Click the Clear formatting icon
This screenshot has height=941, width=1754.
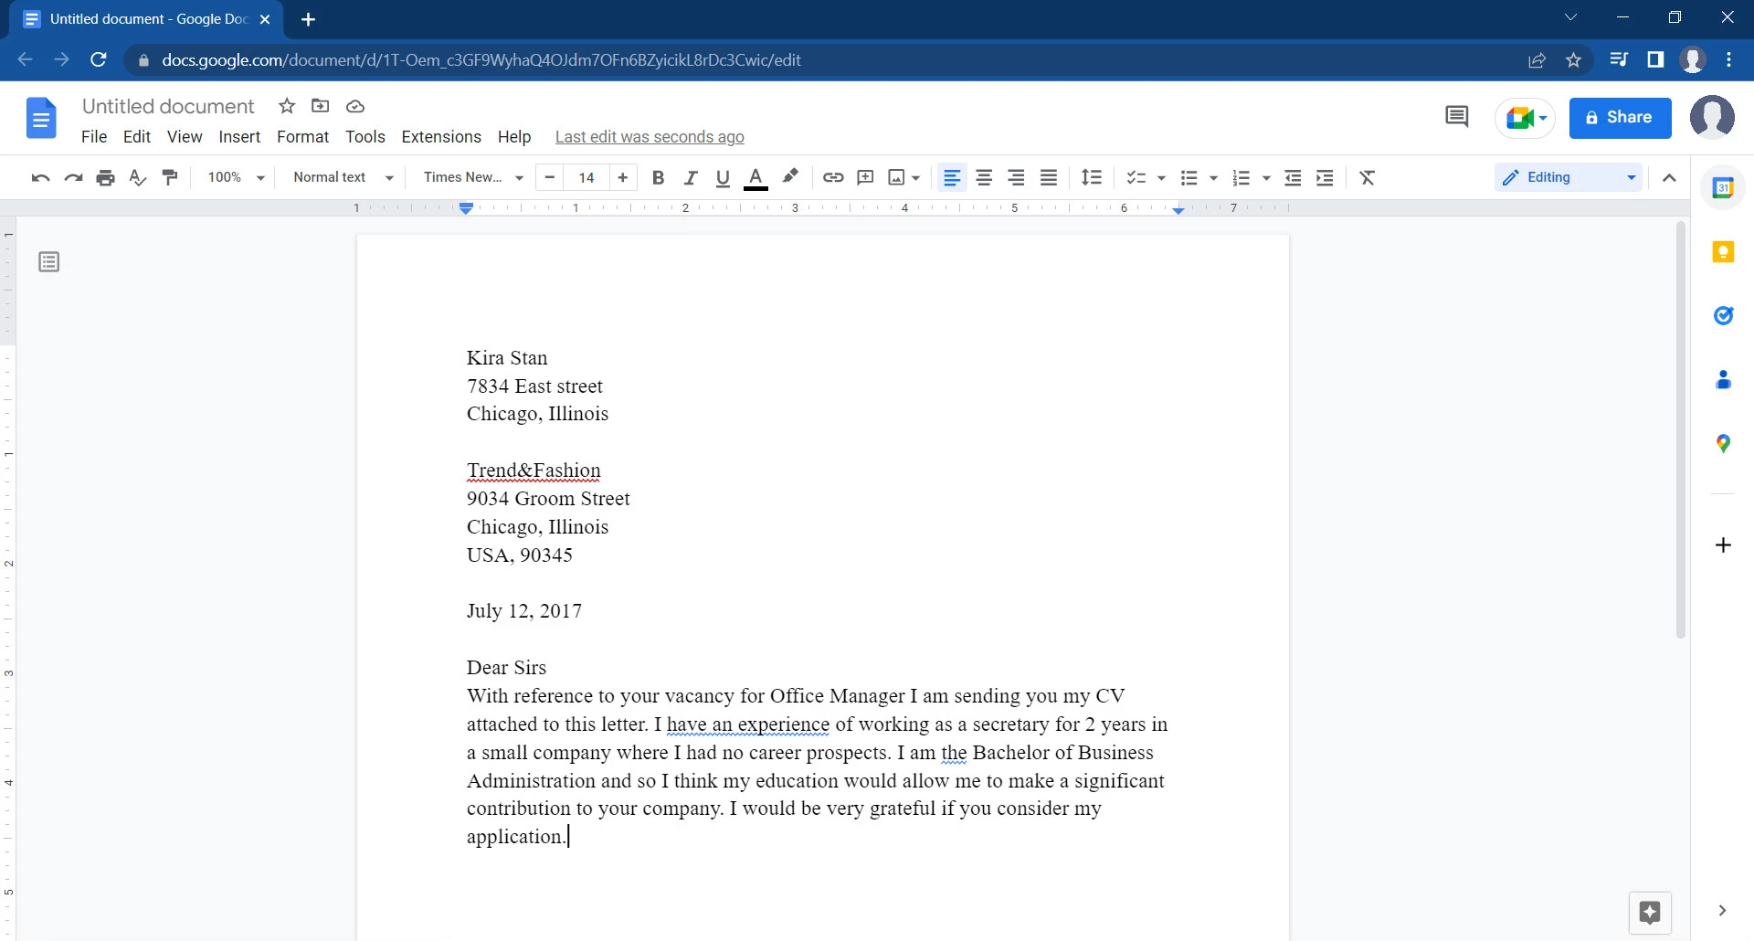click(x=1367, y=178)
